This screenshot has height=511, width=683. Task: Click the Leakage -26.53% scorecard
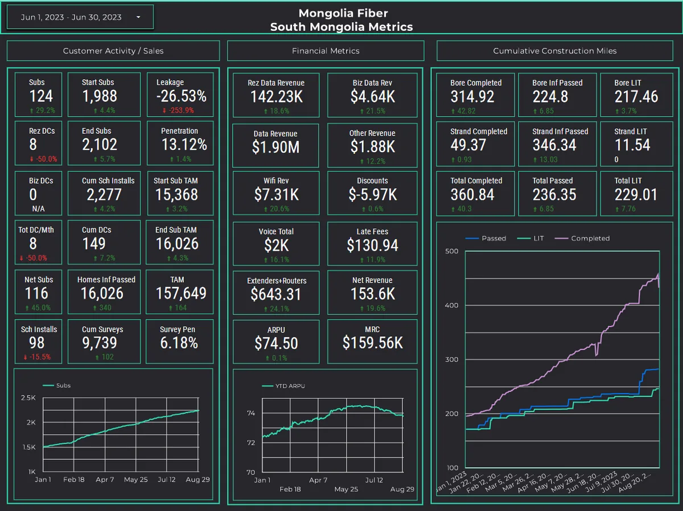coord(180,95)
